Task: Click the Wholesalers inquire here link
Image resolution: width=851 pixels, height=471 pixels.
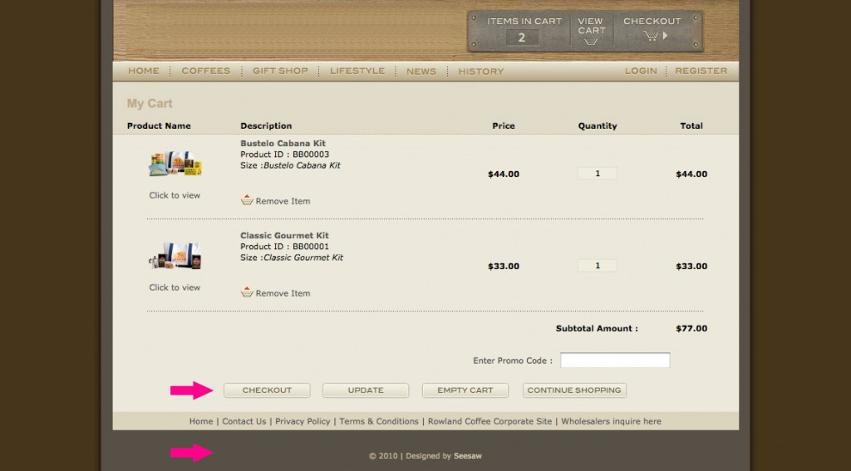Action: [x=611, y=421]
